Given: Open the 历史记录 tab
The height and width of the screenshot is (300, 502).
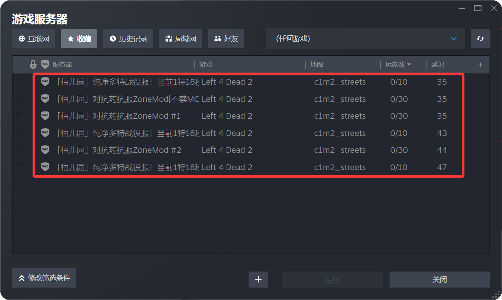Looking at the screenshot, I should tap(128, 39).
